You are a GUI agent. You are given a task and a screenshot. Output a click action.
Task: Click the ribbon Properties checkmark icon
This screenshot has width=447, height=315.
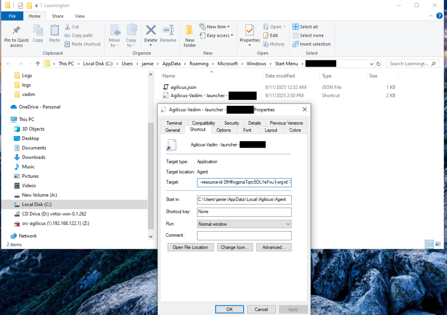click(250, 30)
